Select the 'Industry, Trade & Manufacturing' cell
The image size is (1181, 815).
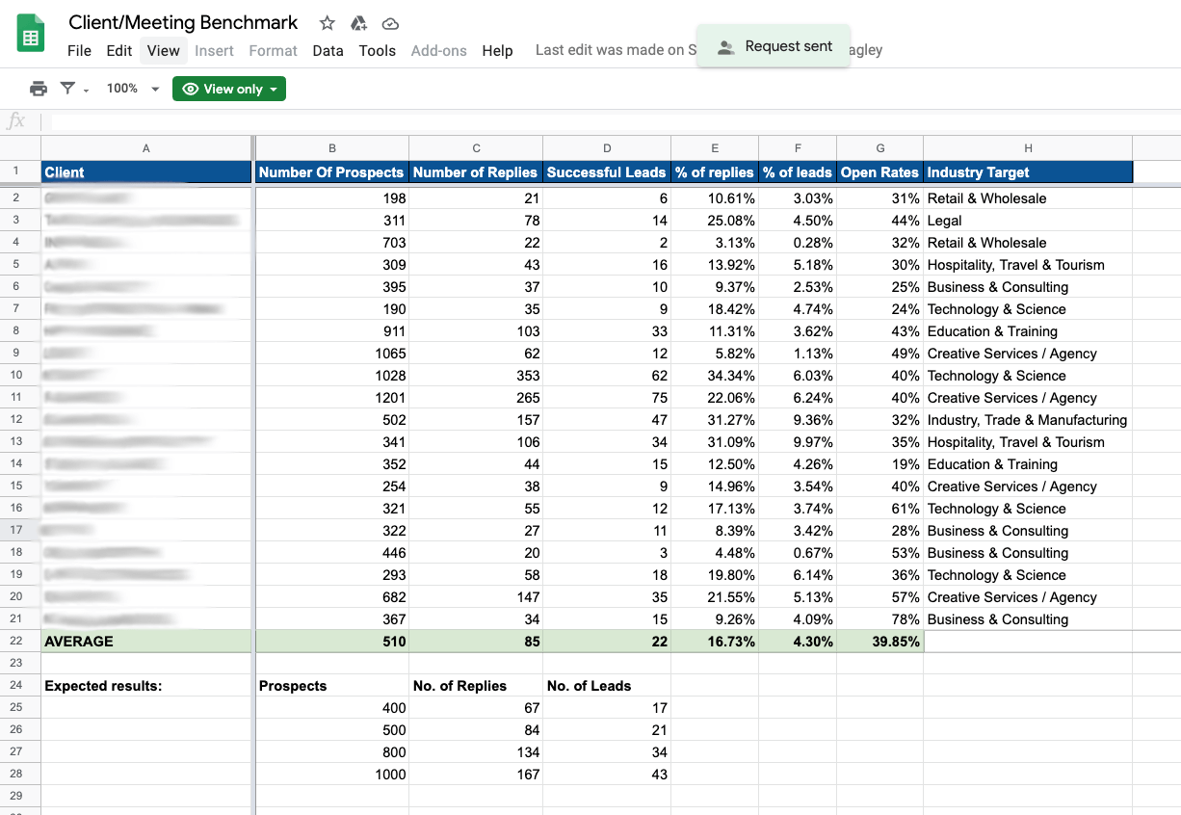pyautogui.click(x=1028, y=420)
